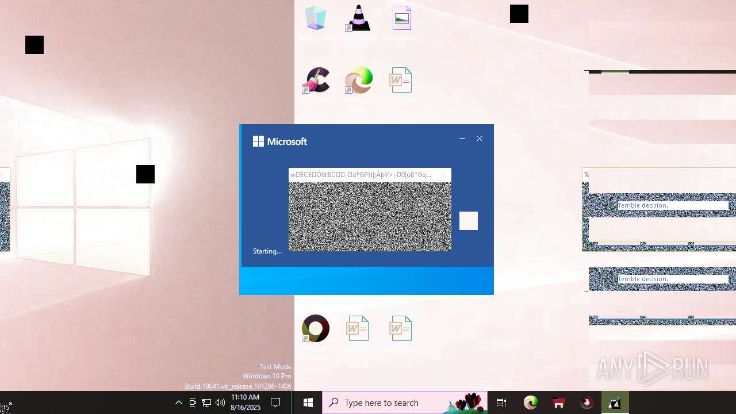
Task: Click the white square button in the dialog
Action: tap(469, 221)
